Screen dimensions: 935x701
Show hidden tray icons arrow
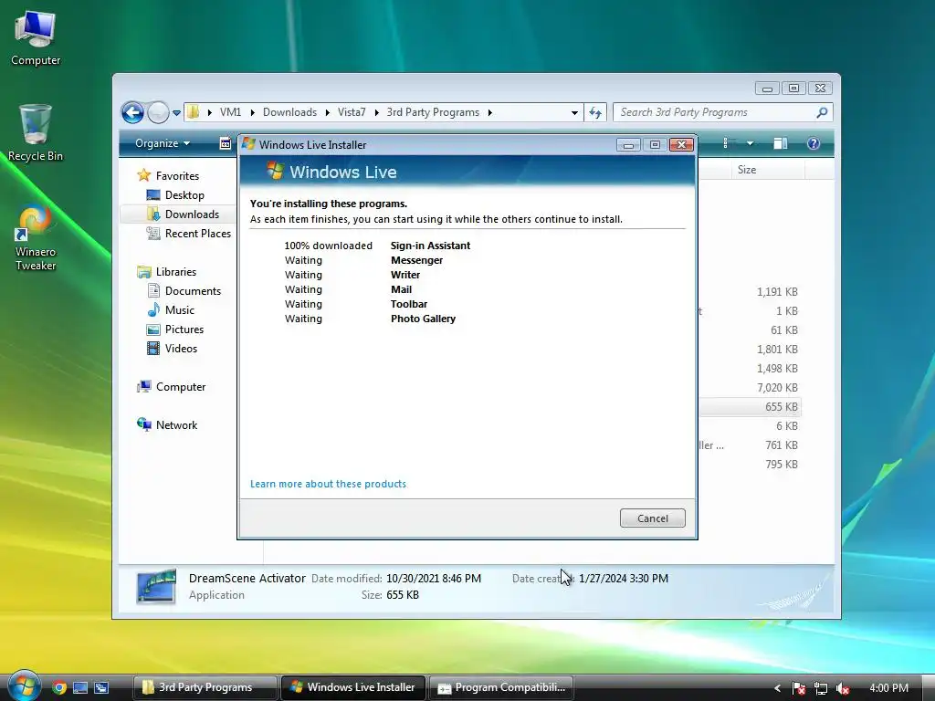[778, 688]
